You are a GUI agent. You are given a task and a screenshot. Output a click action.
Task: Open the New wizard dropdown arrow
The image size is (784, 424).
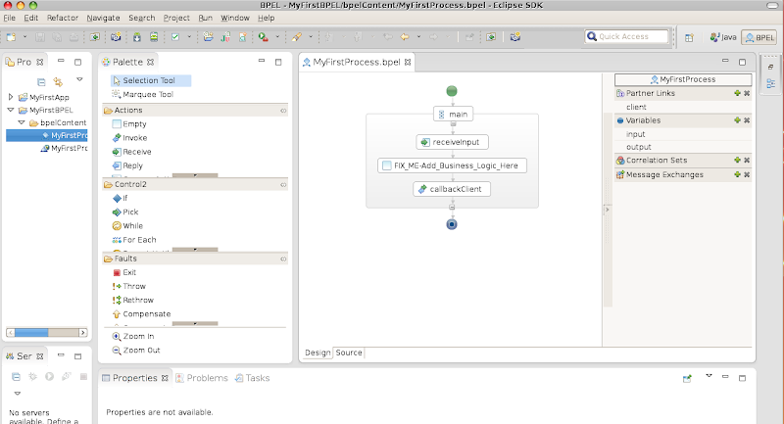pyautogui.click(x=24, y=37)
